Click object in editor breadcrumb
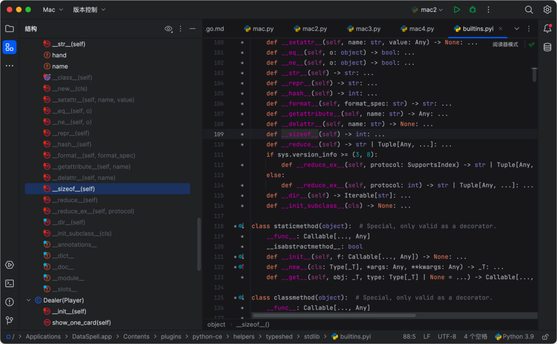Image resolution: width=557 pixels, height=344 pixels. click(216, 324)
